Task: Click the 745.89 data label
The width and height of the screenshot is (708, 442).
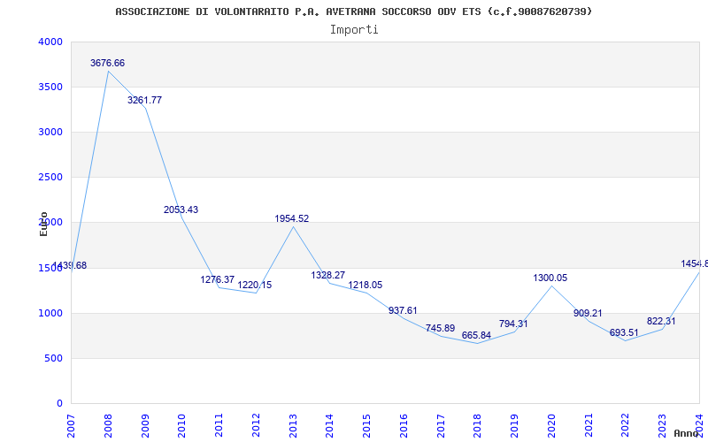Action: pyautogui.click(x=440, y=328)
